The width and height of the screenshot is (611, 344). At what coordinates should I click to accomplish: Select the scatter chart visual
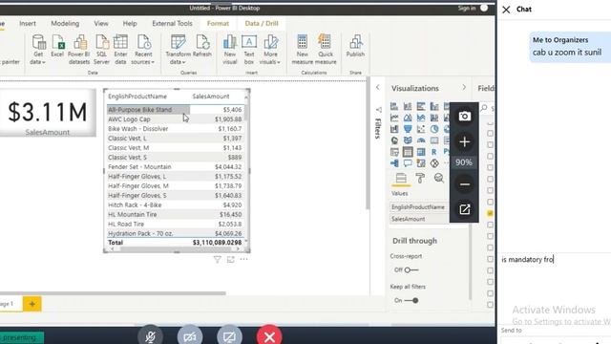tap(421, 129)
